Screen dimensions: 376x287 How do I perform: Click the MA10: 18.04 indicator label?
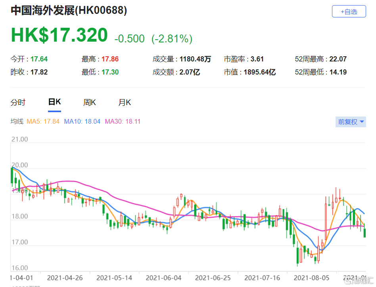point(82,121)
